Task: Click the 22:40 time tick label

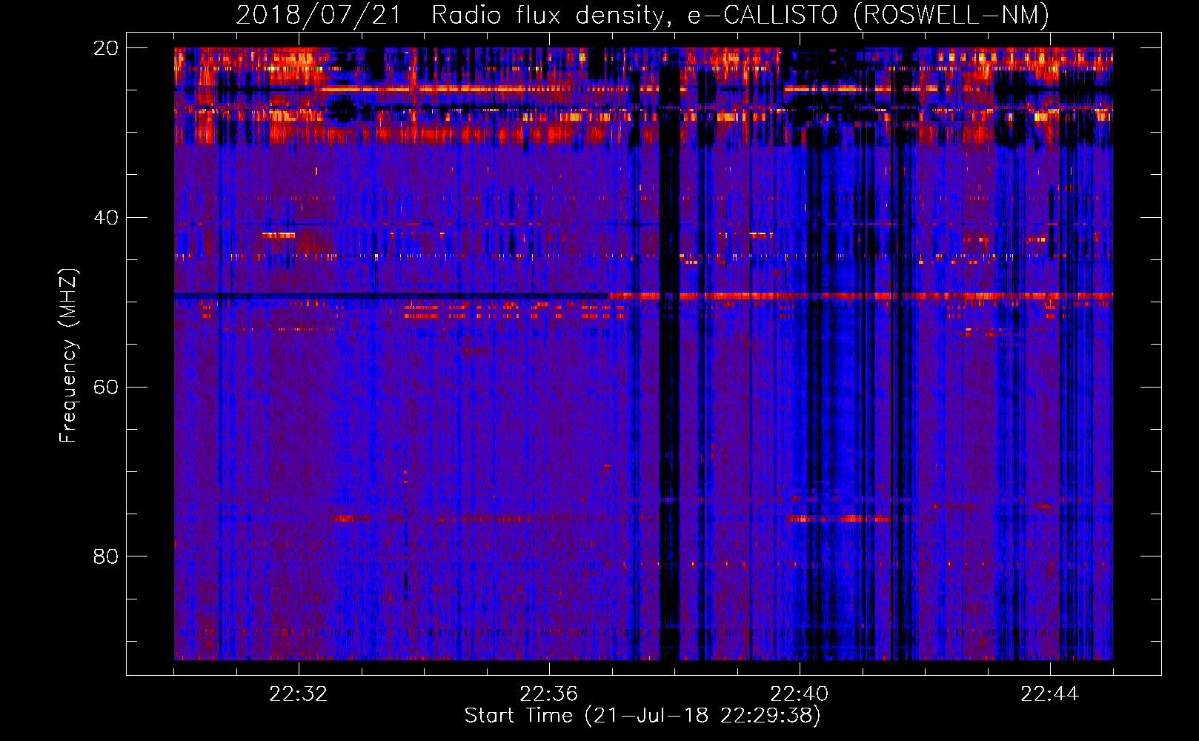Action: click(x=799, y=694)
